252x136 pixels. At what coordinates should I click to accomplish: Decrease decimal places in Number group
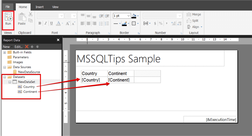click(x=179, y=23)
